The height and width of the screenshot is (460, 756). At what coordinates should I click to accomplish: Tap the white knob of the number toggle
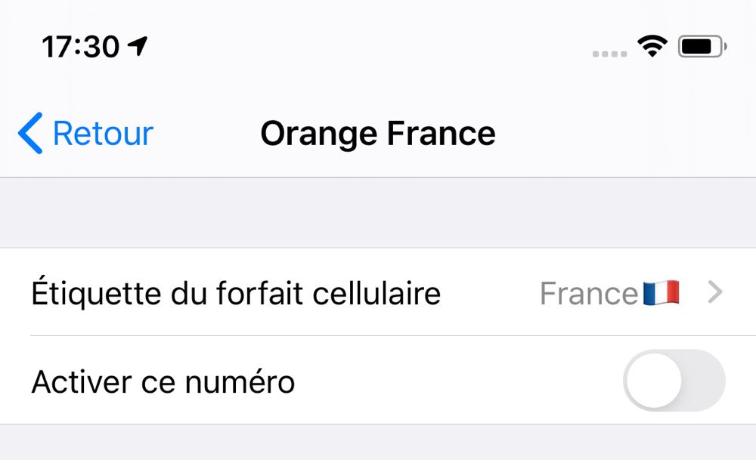click(654, 381)
